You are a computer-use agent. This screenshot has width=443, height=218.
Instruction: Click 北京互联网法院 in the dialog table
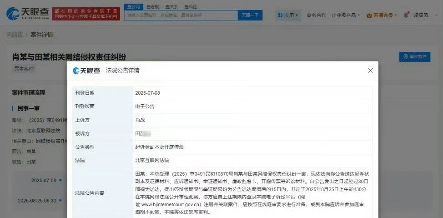152,161
